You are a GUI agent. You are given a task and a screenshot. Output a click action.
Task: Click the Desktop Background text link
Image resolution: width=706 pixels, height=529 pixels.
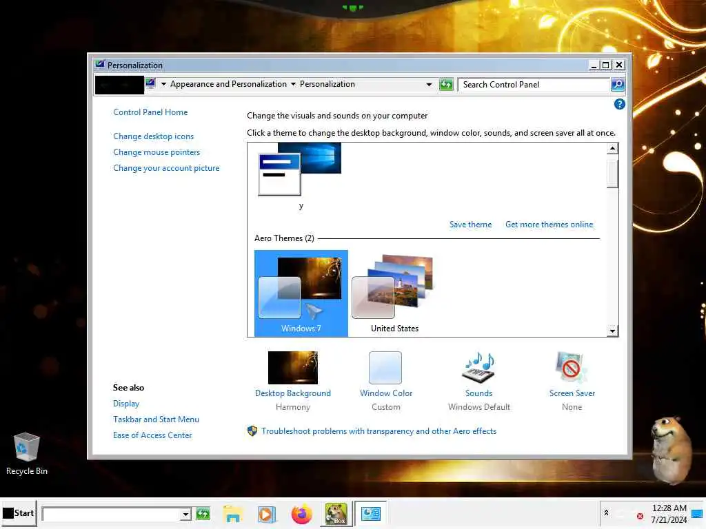point(292,393)
